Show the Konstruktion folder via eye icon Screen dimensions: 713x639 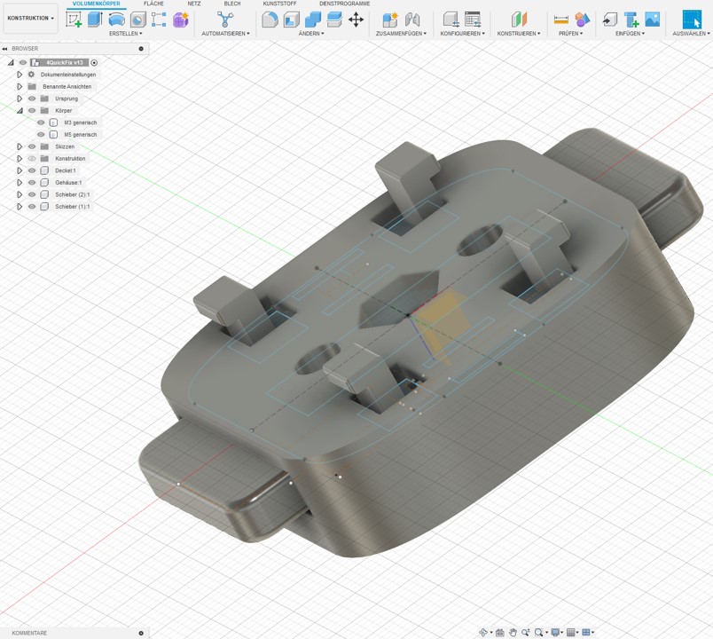[32, 159]
